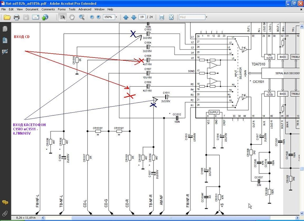Select the Marquee Zoom magnifier tool

(82, 17)
